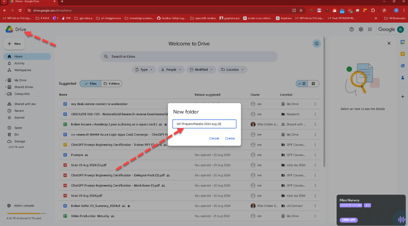The width and height of the screenshot is (408, 226).
Task: Open a new browser tab
Action: click(x=62, y=2)
